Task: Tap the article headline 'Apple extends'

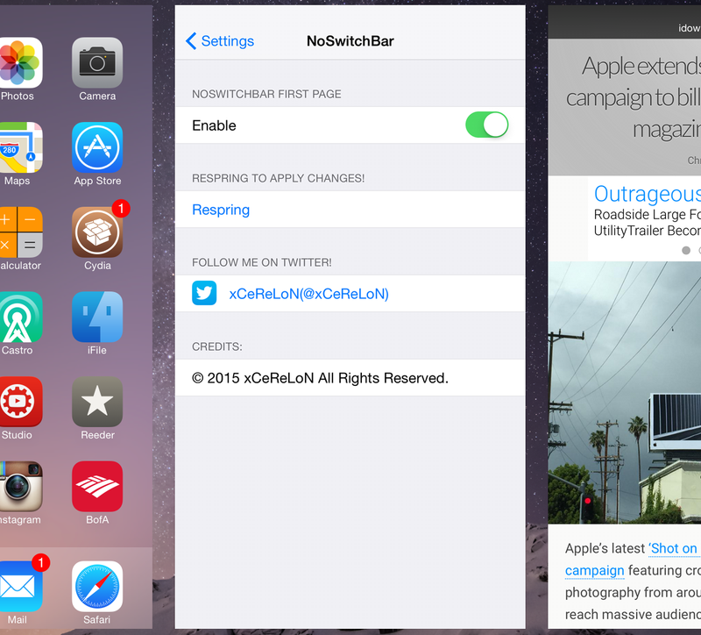Action: click(x=641, y=66)
